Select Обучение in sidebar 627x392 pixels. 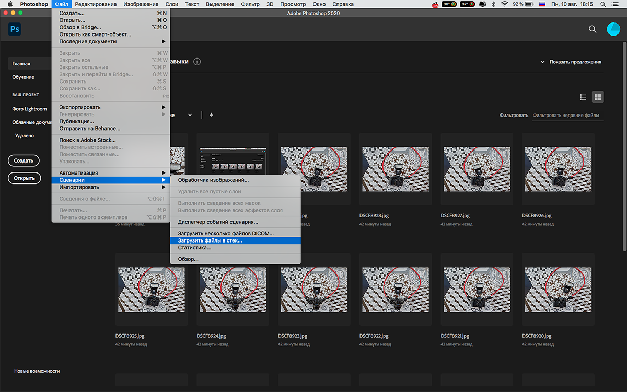coord(24,77)
